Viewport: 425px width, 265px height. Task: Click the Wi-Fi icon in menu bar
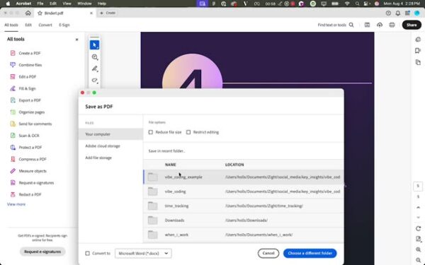[347, 4]
